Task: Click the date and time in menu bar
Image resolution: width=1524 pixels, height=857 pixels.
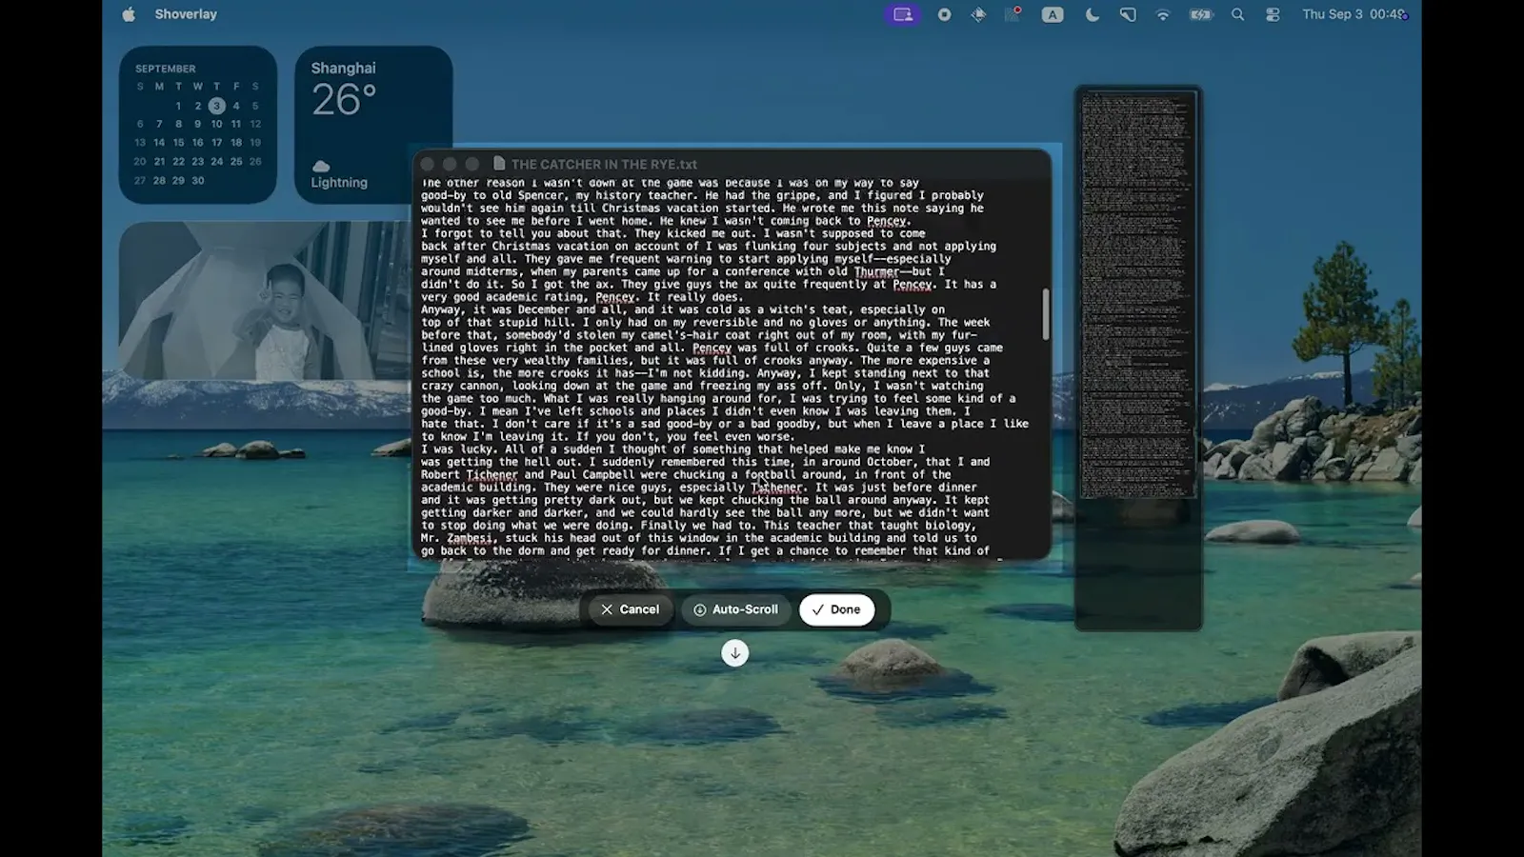Action: pyautogui.click(x=1354, y=14)
